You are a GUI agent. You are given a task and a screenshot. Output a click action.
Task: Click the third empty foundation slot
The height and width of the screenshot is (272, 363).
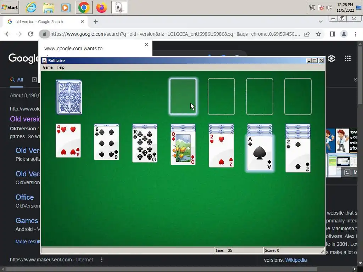[x=259, y=96]
